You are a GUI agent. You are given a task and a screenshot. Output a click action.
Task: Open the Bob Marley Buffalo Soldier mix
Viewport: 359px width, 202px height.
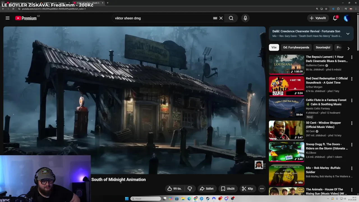(286, 175)
